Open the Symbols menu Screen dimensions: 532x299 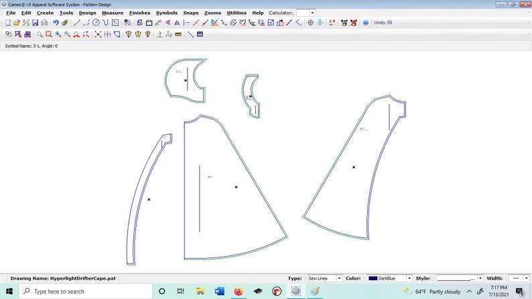coord(167,13)
